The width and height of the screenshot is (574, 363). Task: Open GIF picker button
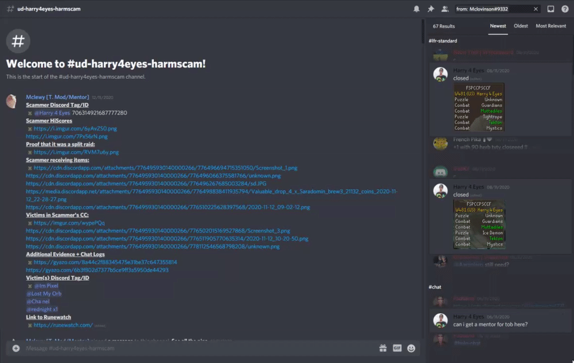point(397,348)
